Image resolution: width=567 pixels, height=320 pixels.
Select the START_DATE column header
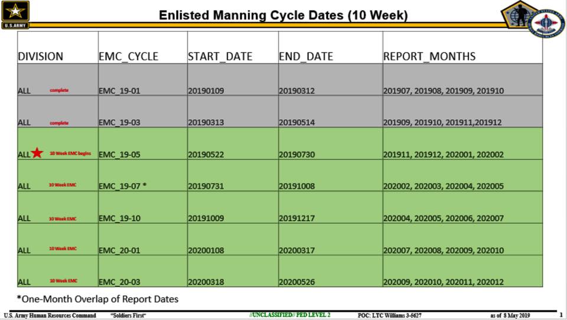(220, 57)
